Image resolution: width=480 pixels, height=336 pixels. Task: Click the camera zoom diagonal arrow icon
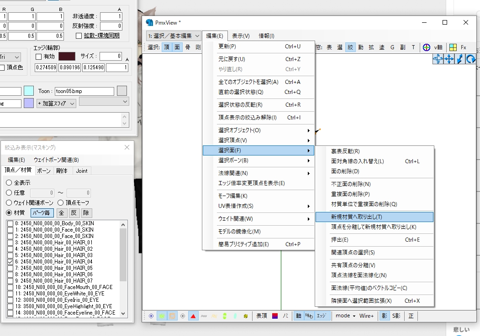(460, 59)
